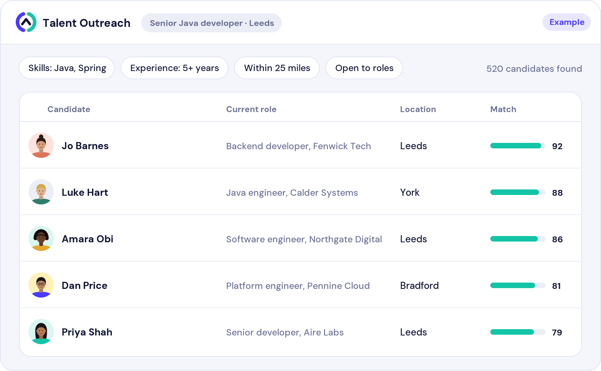Sort by Location column header
The image size is (601, 371).
click(418, 109)
